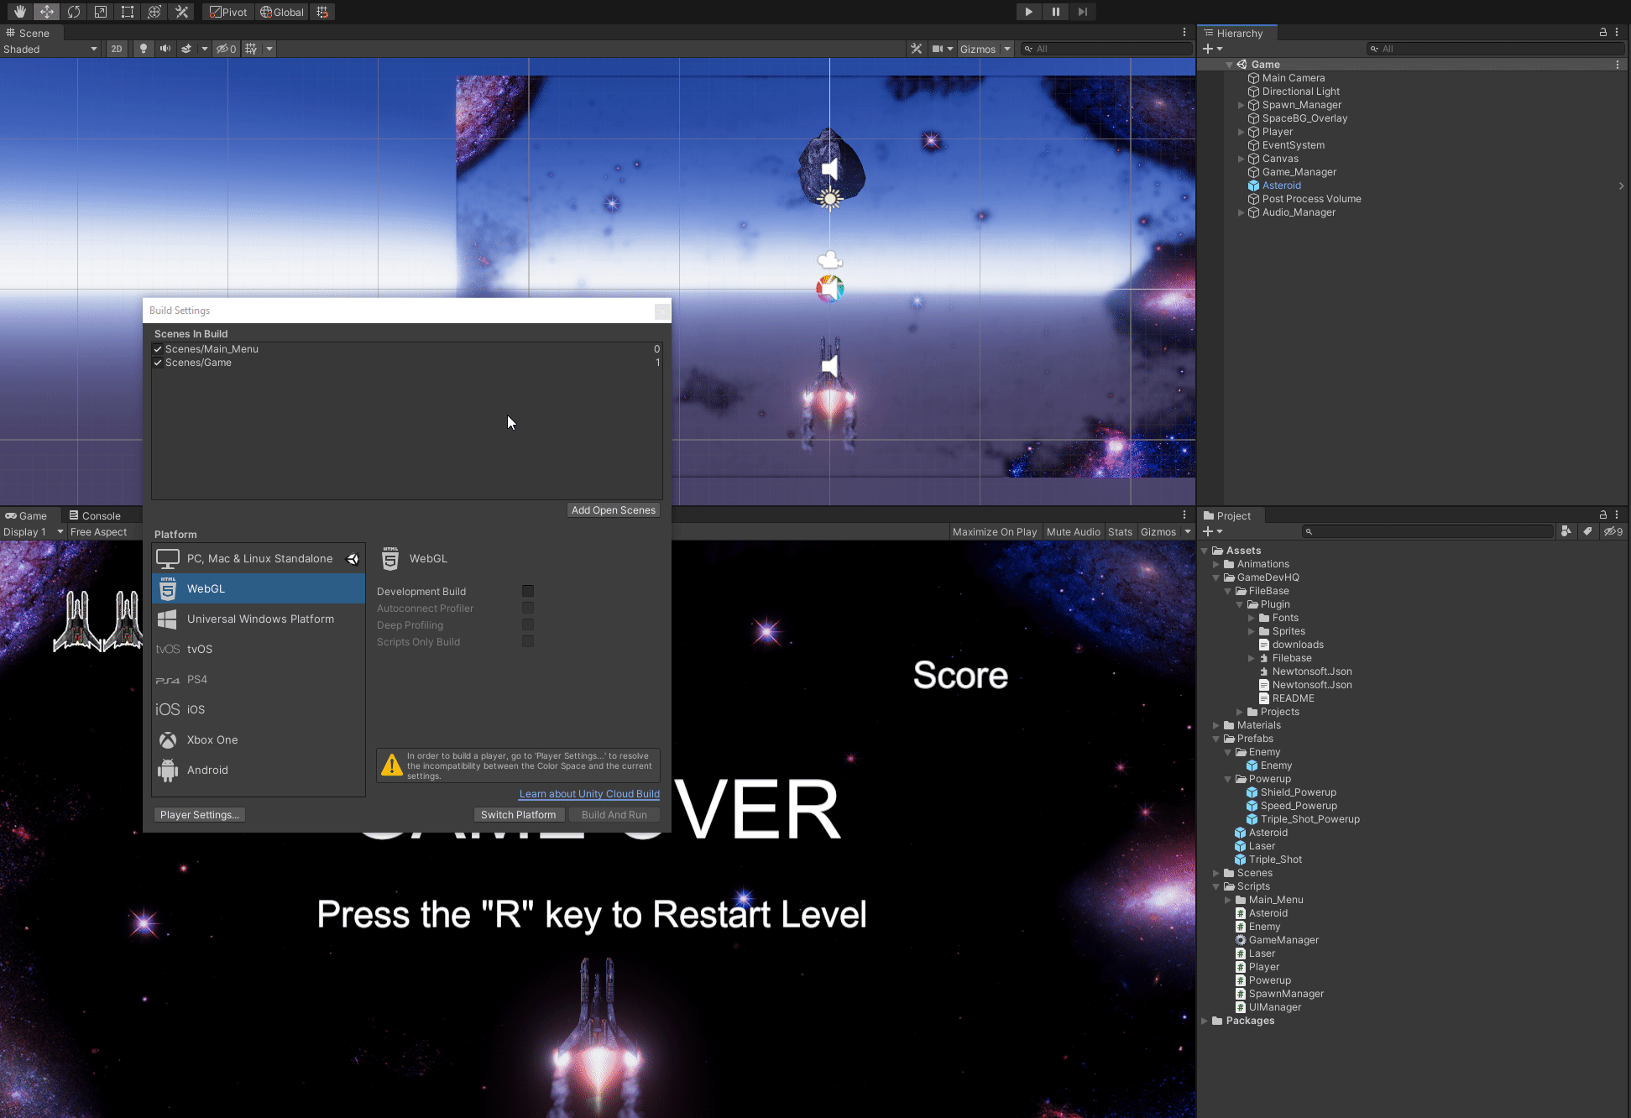Click the Switch Platform button
The width and height of the screenshot is (1631, 1118).
(518, 814)
